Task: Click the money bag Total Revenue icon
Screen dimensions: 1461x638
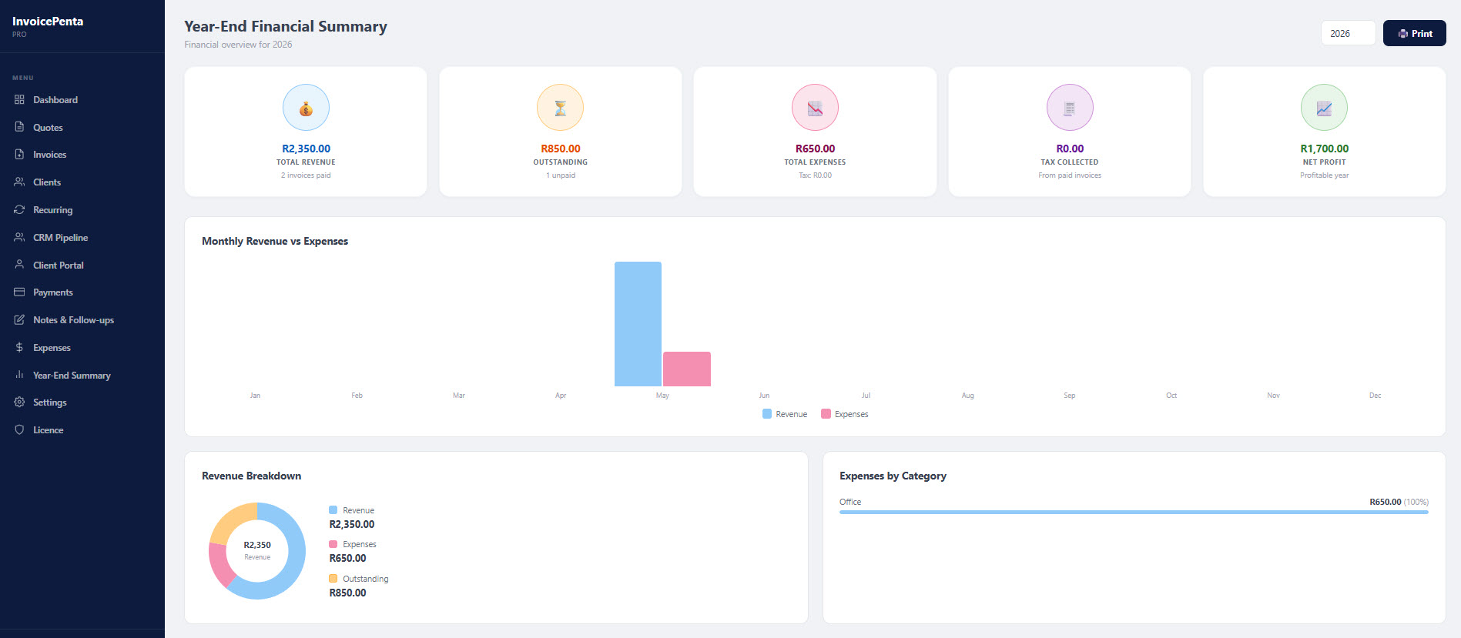Action: pos(306,108)
